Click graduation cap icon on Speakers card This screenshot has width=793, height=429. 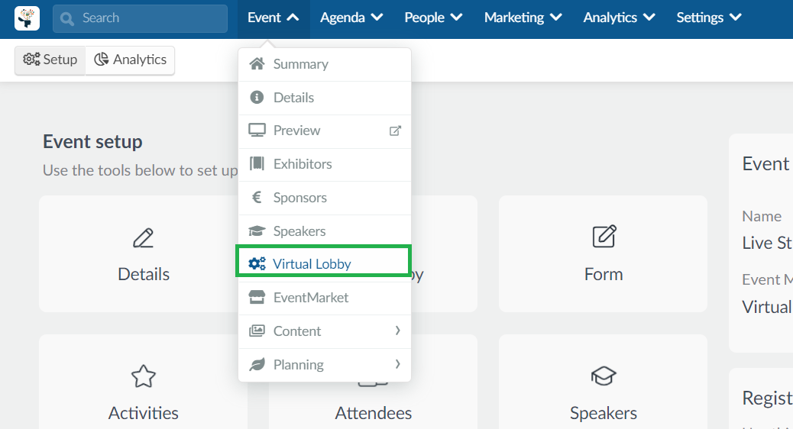pos(604,376)
